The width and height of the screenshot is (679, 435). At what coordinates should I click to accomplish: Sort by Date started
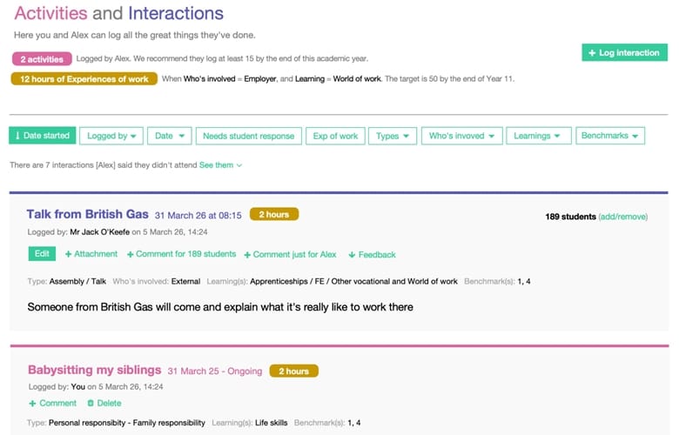[42, 136]
